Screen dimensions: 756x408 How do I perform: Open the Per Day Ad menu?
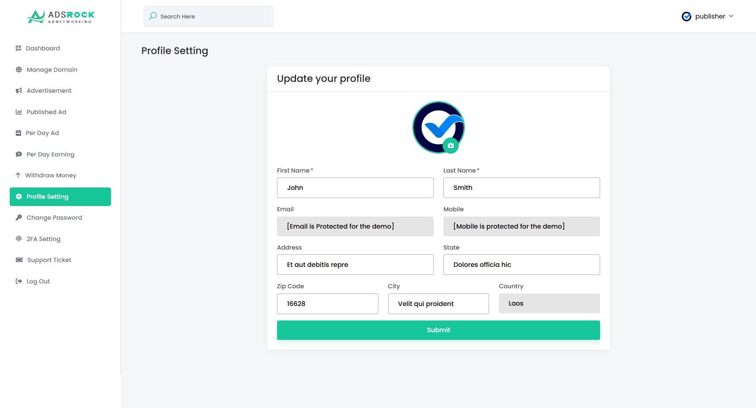pos(42,133)
